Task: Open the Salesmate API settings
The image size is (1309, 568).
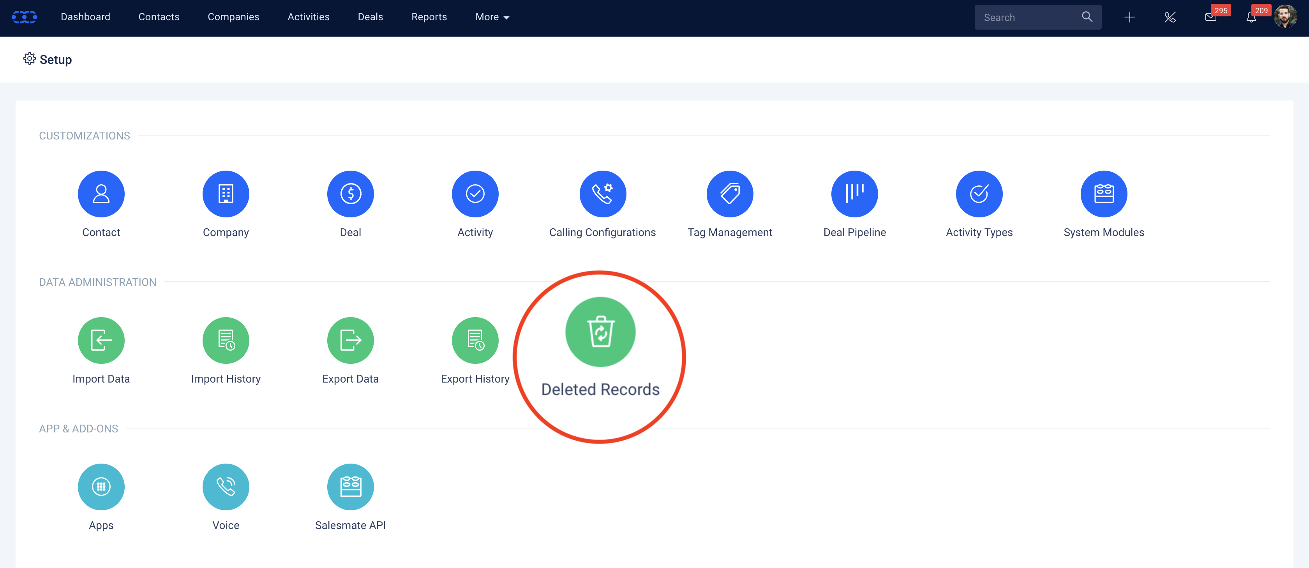Action: click(351, 486)
